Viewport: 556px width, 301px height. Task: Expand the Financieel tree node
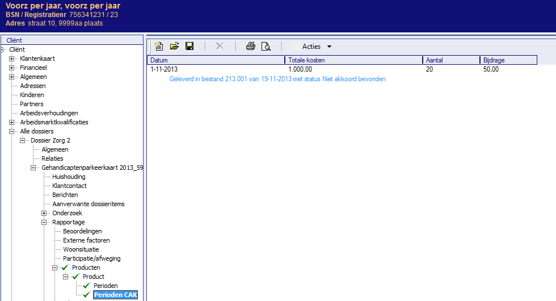[12, 68]
